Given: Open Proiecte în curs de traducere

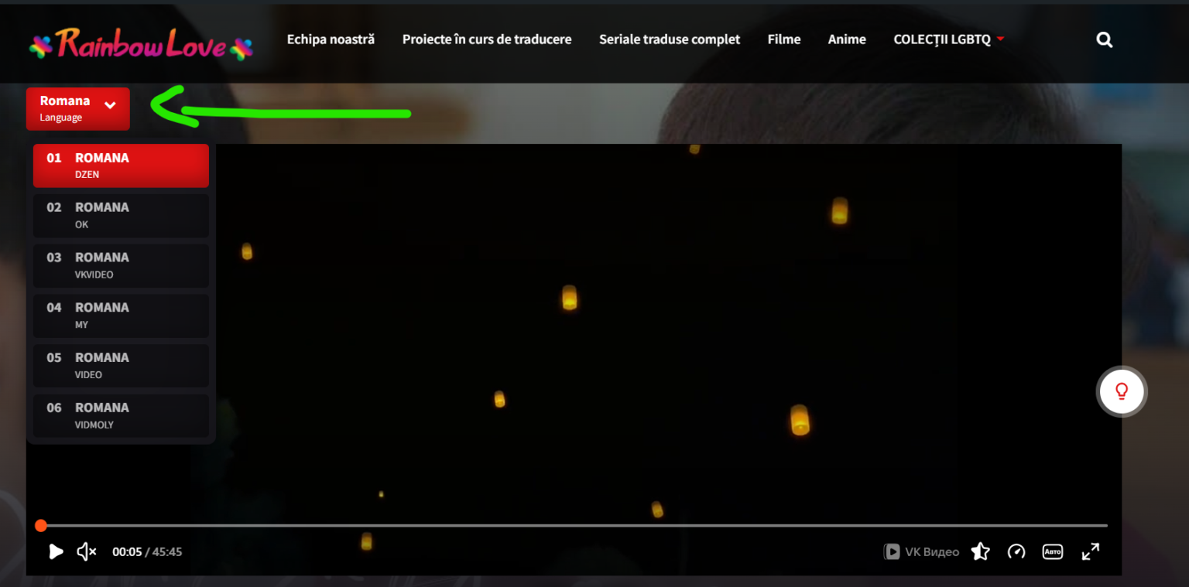Looking at the screenshot, I should click(x=486, y=39).
